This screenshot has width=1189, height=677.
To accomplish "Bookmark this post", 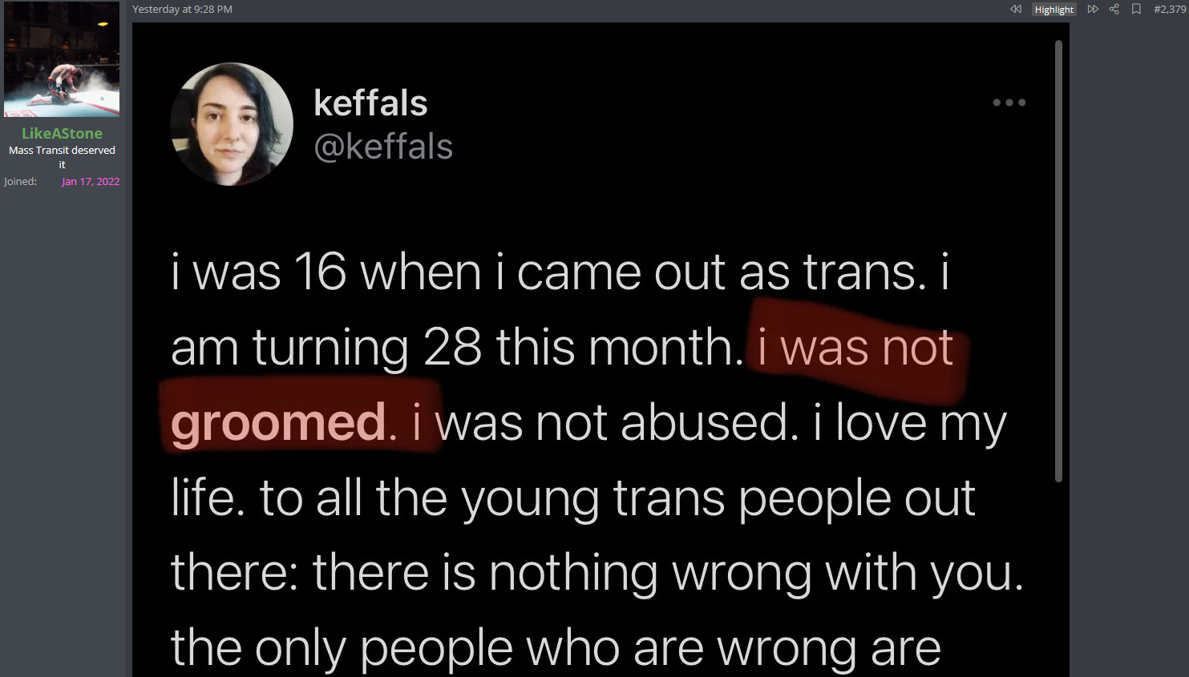I will point(1136,10).
